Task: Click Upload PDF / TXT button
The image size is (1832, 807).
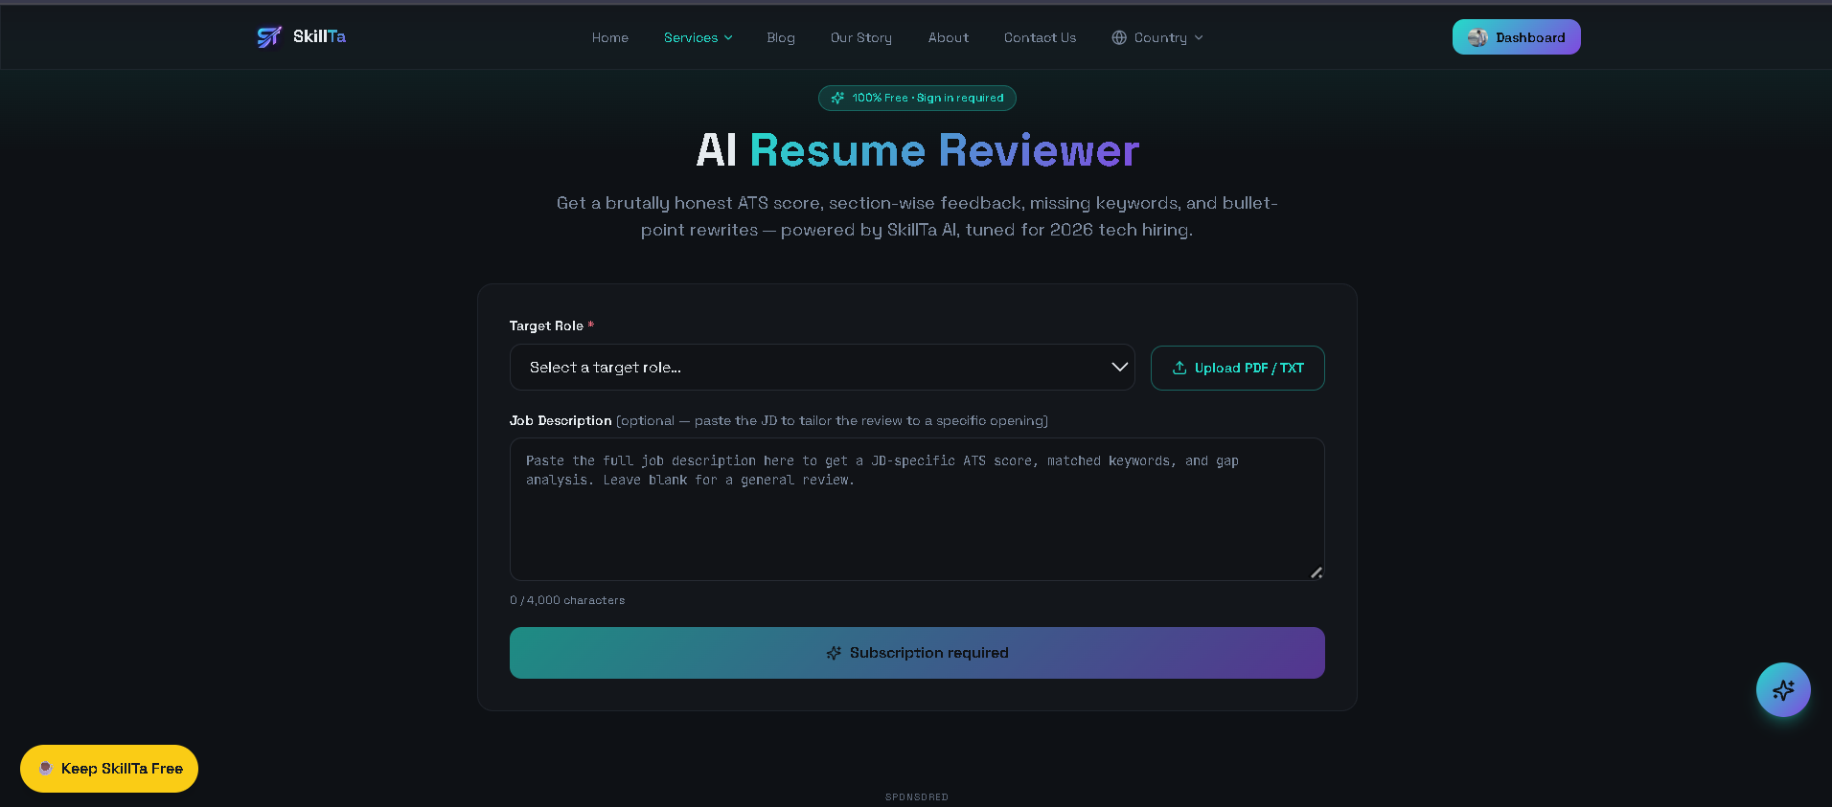Action: (1238, 368)
